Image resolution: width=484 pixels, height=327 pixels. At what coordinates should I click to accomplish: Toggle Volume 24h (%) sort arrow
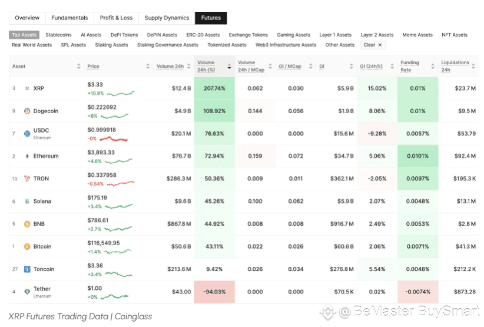pos(230,67)
